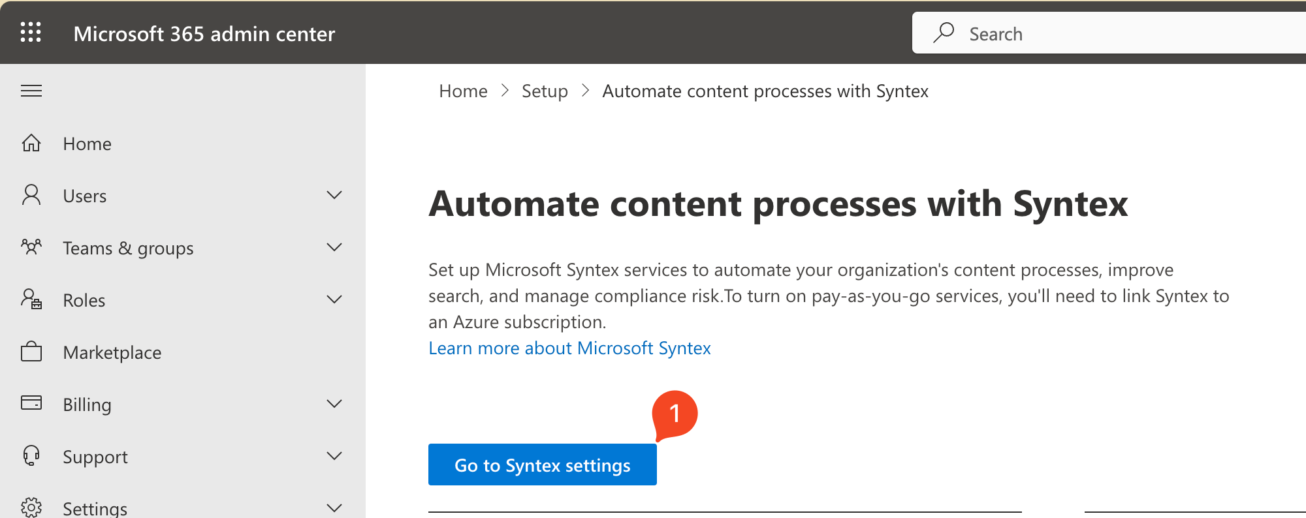
Task: Open Learn more about Microsoft Syntex link
Action: [x=569, y=348]
